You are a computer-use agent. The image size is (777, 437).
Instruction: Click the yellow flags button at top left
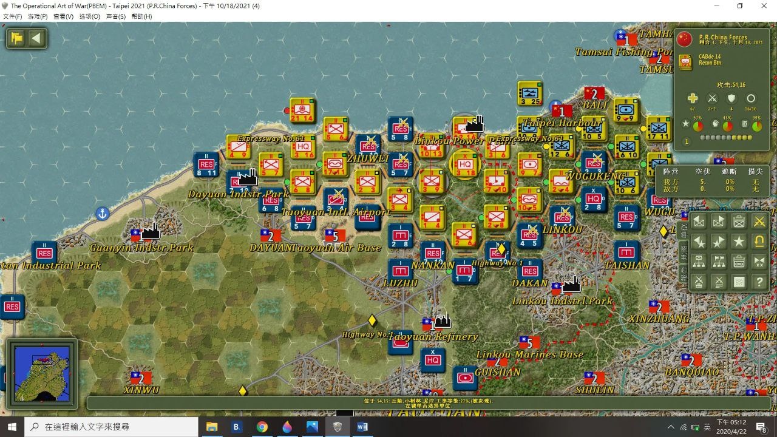click(16, 39)
